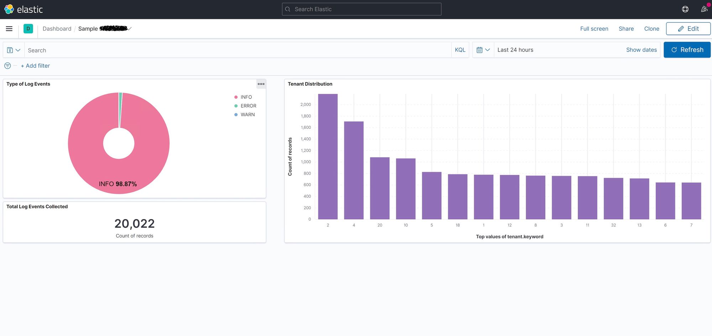712x336 pixels.
Task: Click the WARN legend label
Action: pos(247,114)
